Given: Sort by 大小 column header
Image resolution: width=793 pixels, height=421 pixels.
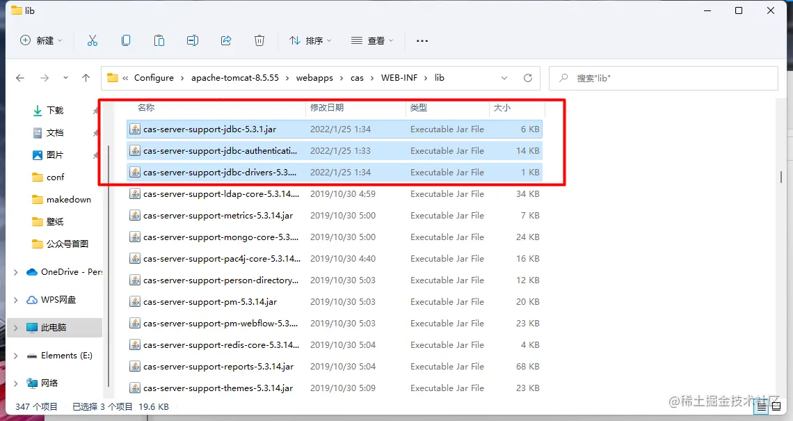Looking at the screenshot, I should [502, 108].
